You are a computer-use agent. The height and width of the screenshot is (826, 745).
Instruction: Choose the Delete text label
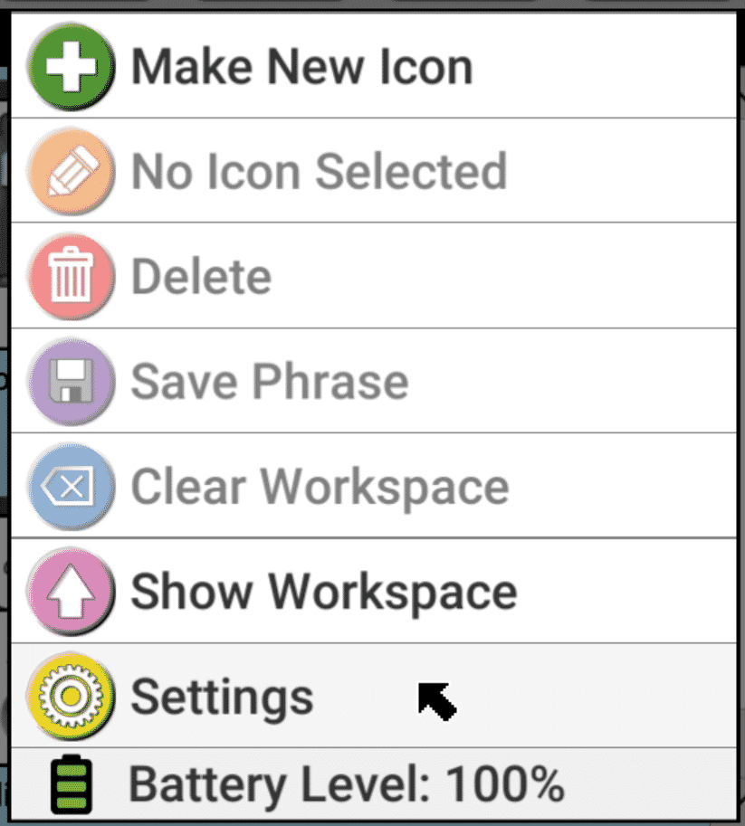[x=201, y=276]
